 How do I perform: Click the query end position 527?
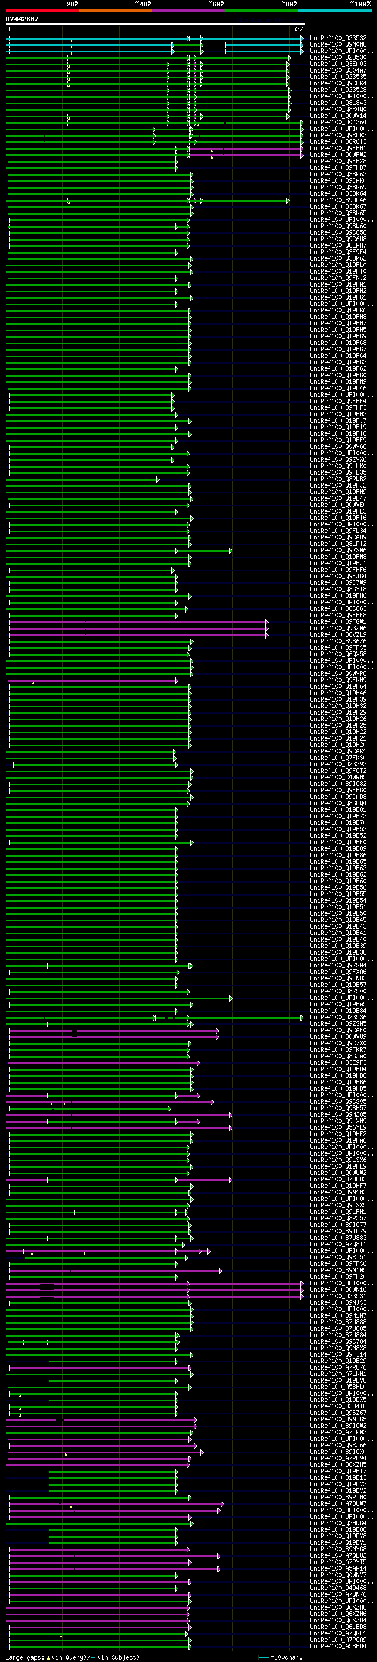(x=297, y=29)
